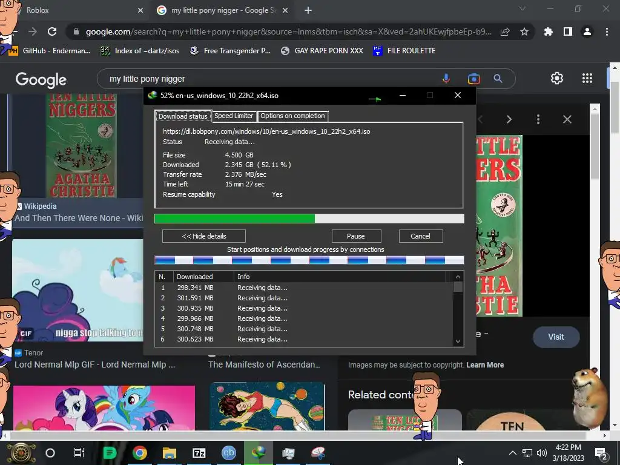Open the FILE ROULETTE bookmark
Viewport: 620px width, 465px height.
tap(404, 51)
